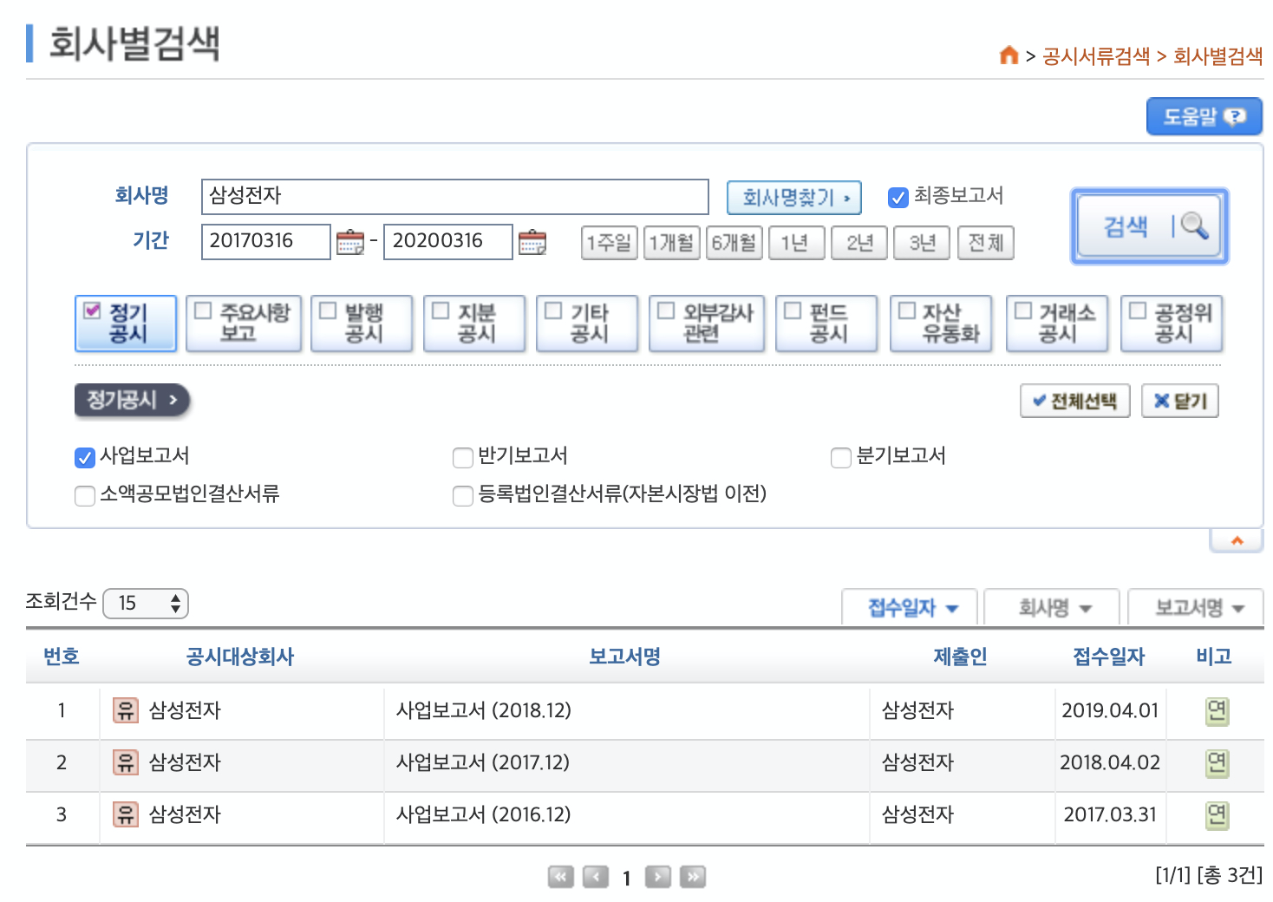
Task: Open the 조회건수 dropdown showing 15
Action: coord(146,603)
